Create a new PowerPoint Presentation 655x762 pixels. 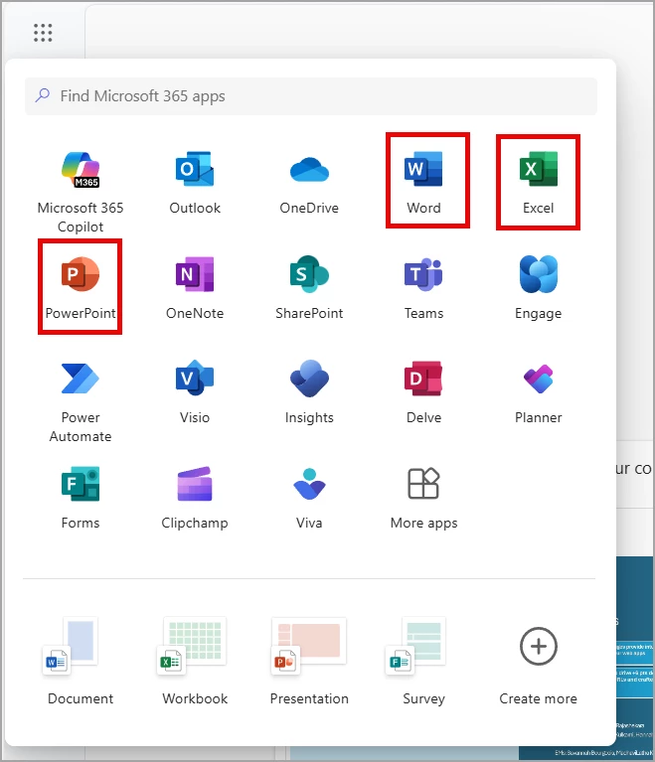pyautogui.click(x=309, y=661)
